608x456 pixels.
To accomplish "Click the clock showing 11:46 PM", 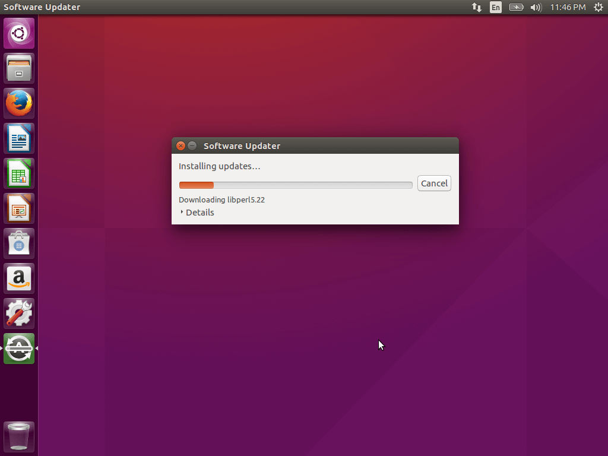I will tap(567, 7).
